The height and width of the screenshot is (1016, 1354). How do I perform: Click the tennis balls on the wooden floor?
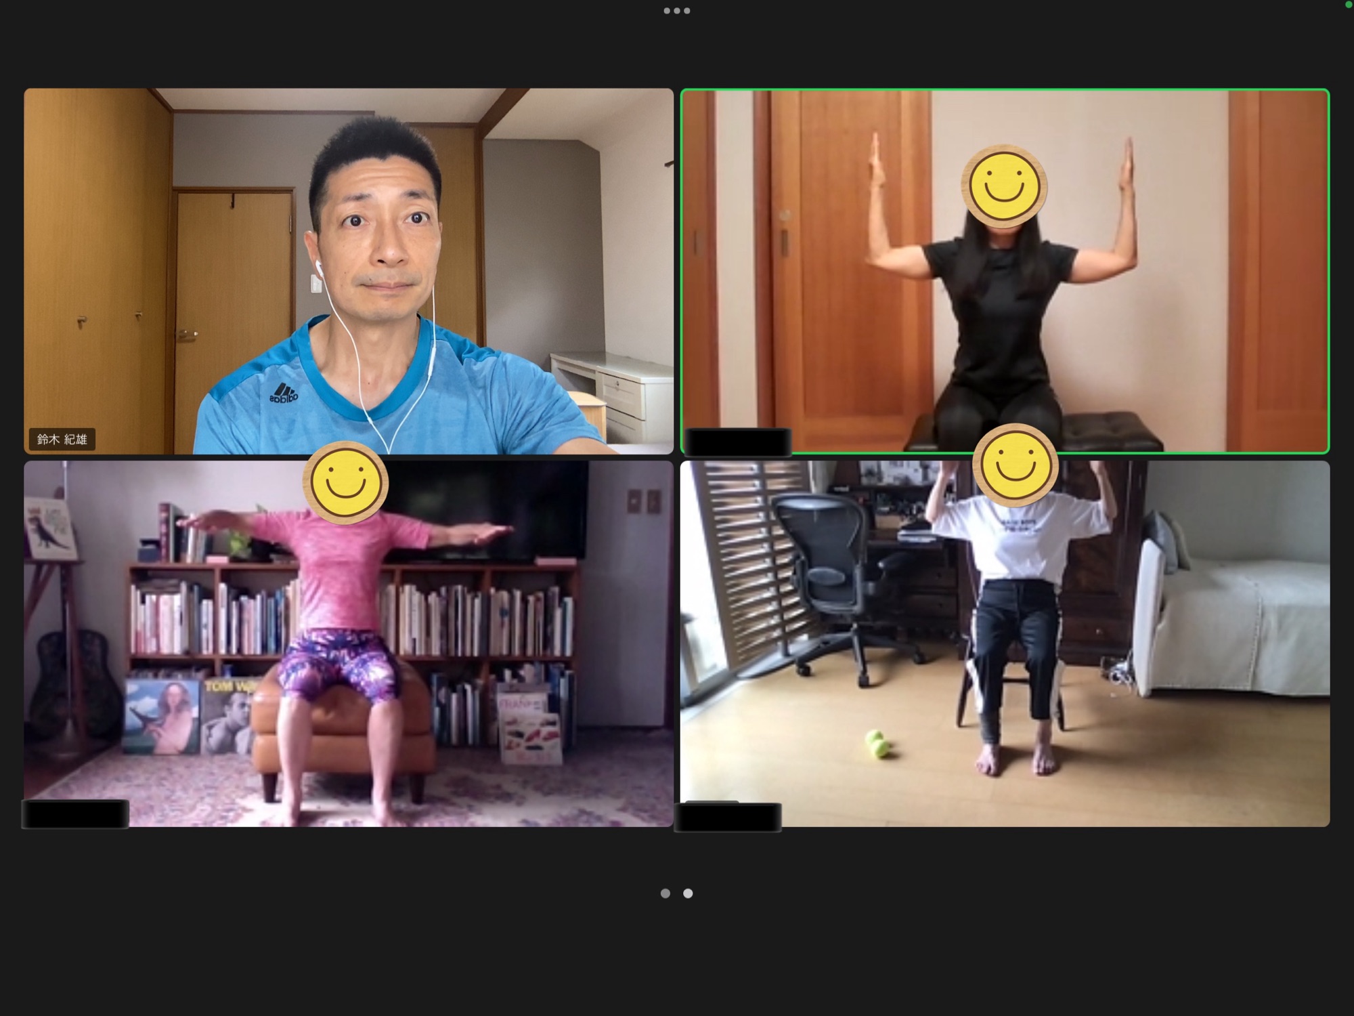(x=878, y=744)
